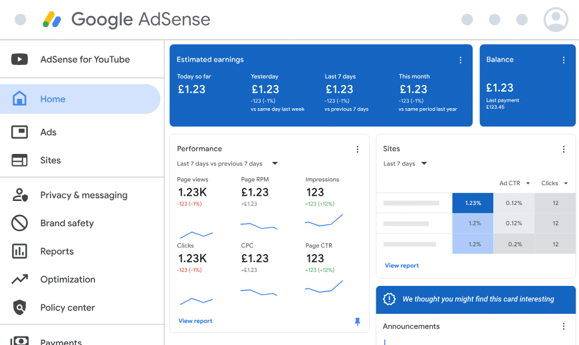Open Announcements card three-dot menu
The image size is (579, 345).
point(564,326)
